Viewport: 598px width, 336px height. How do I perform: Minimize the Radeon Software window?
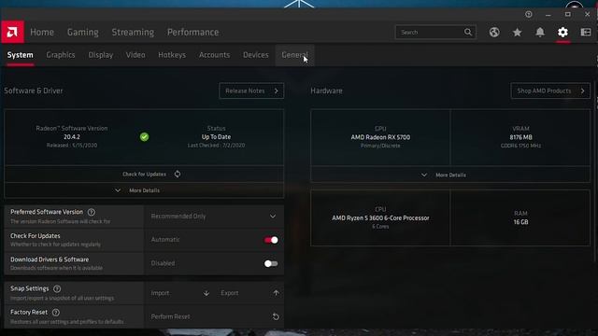coord(548,15)
